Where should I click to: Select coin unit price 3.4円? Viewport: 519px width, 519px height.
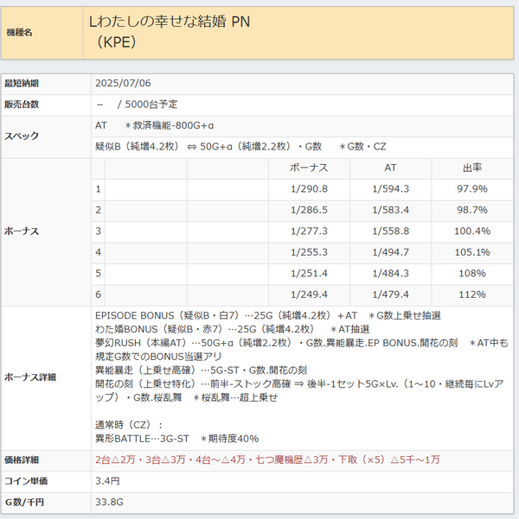(x=107, y=481)
